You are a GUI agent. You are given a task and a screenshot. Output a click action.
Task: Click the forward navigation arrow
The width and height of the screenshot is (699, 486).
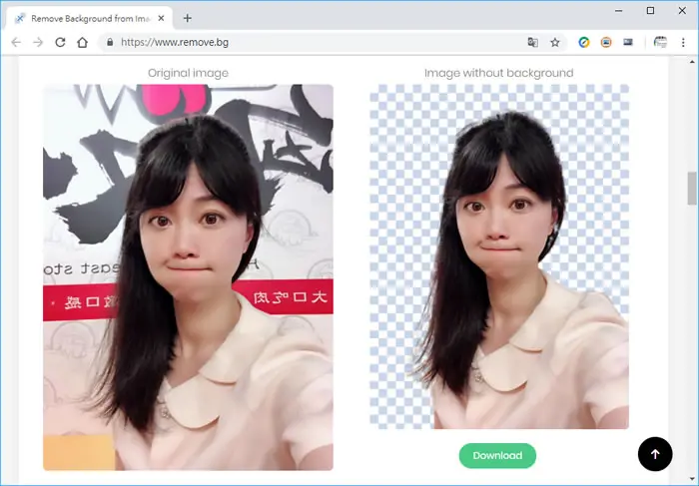[x=38, y=42]
